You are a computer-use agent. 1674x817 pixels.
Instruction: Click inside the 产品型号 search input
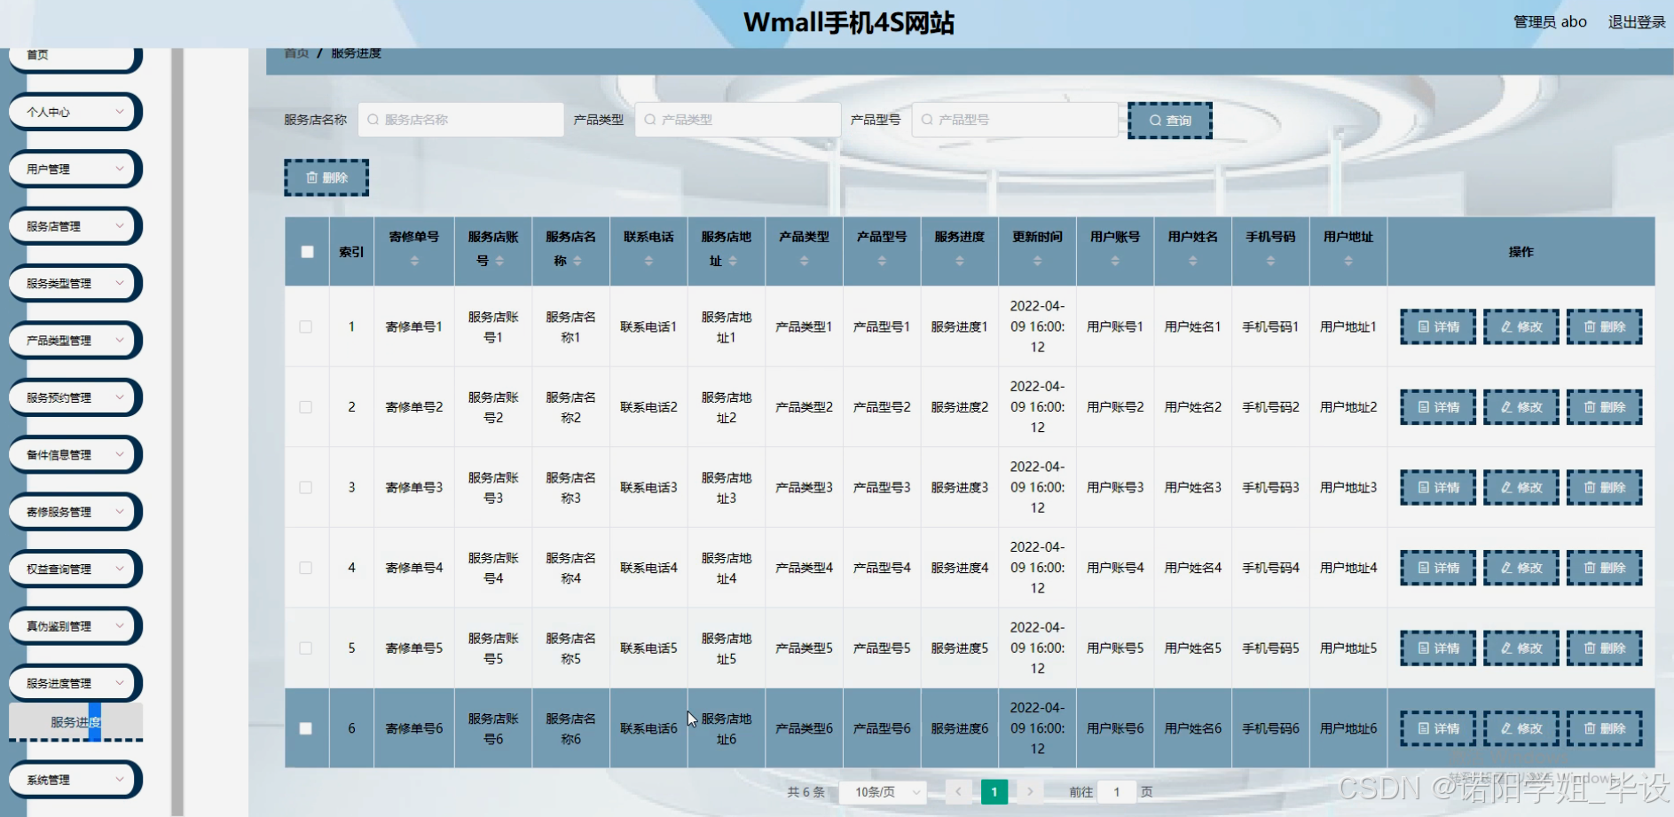[1014, 119]
